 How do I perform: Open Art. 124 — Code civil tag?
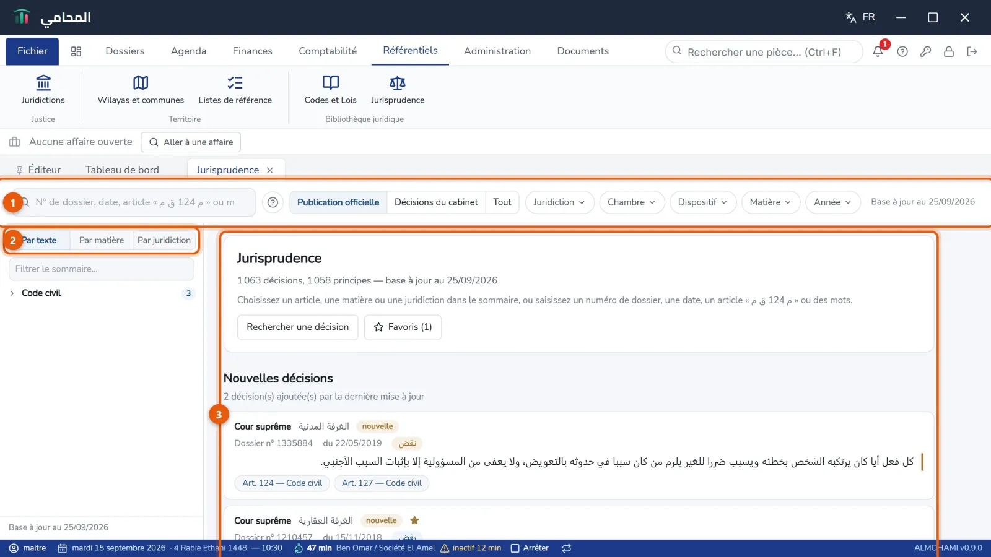(x=282, y=483)
